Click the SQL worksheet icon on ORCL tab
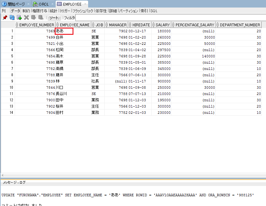 [x=35, y=4]
